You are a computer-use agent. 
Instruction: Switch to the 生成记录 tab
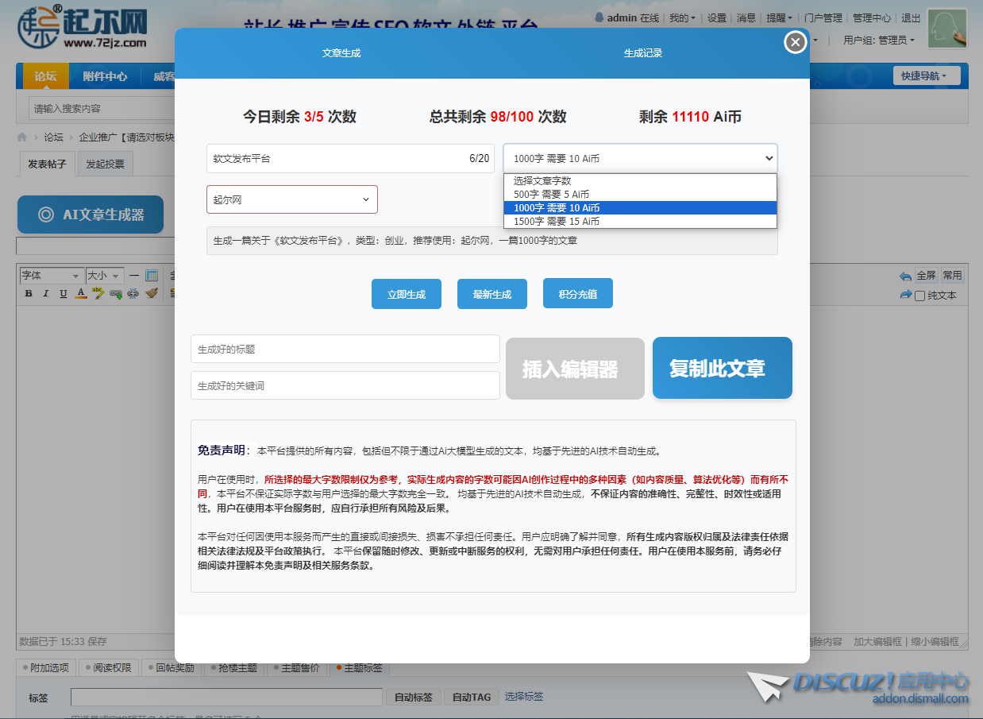[642, 53]
